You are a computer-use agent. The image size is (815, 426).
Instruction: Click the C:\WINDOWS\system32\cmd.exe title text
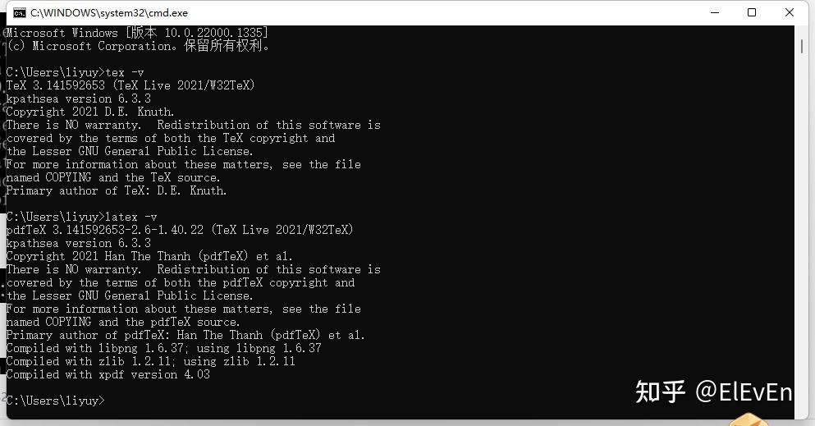[109, 13]
